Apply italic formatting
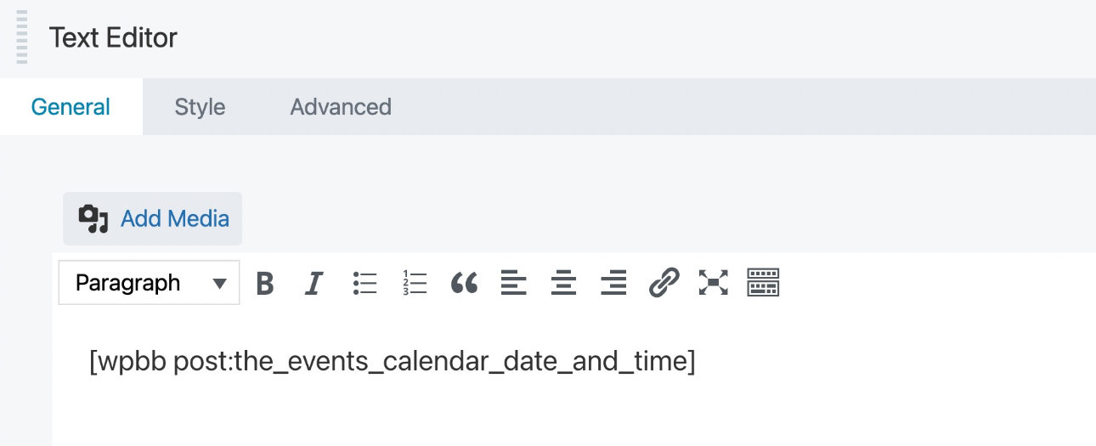This screenshot has width=1096, height=446. pos(314,283)
